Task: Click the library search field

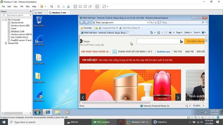Action: pos(16,15)
